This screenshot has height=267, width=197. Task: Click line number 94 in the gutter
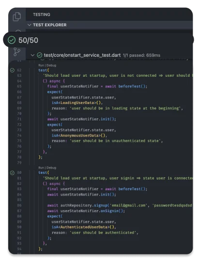click(19, 249)
